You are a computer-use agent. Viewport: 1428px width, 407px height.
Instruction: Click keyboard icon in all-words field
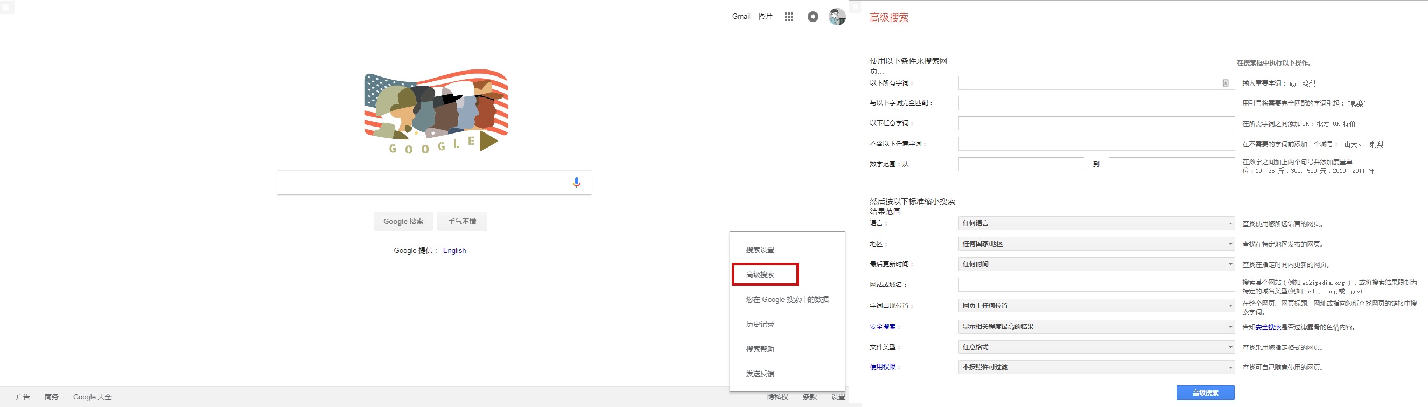(x=1226, y=82)
